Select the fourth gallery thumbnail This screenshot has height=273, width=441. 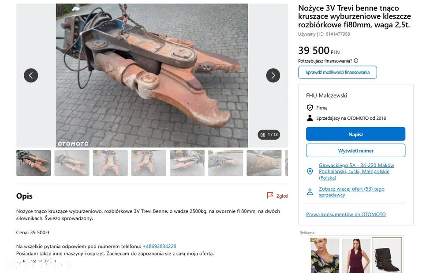click(x=149, y=163)
